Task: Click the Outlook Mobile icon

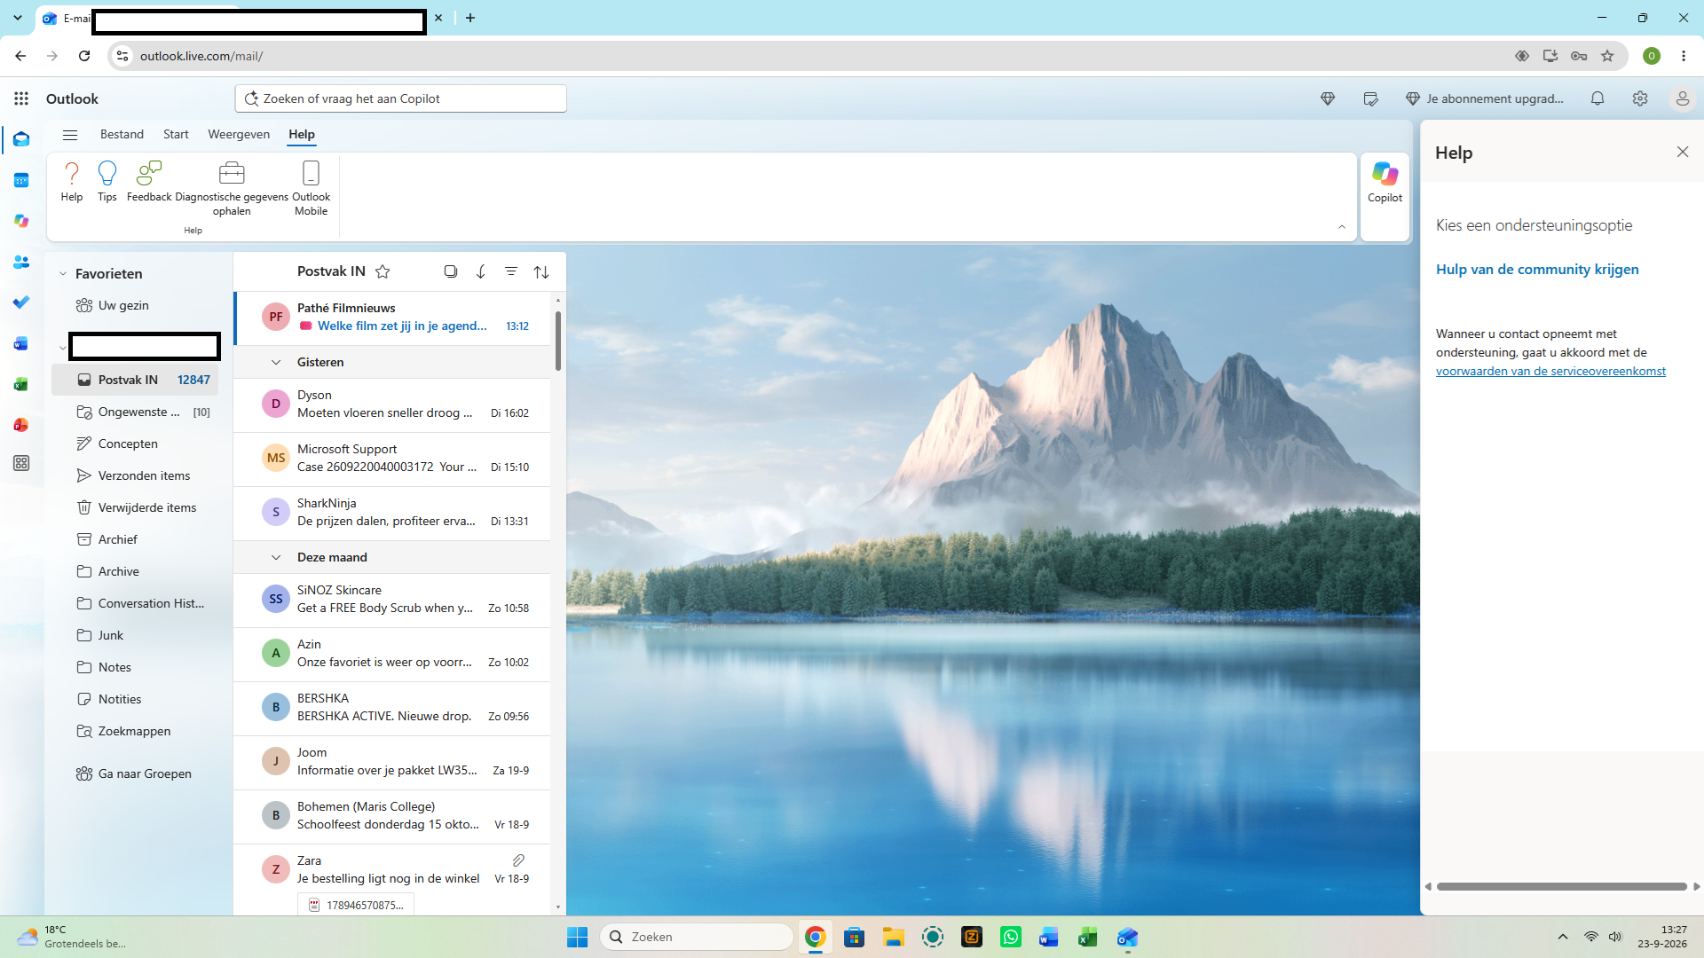Action: [x=311, y=188]
